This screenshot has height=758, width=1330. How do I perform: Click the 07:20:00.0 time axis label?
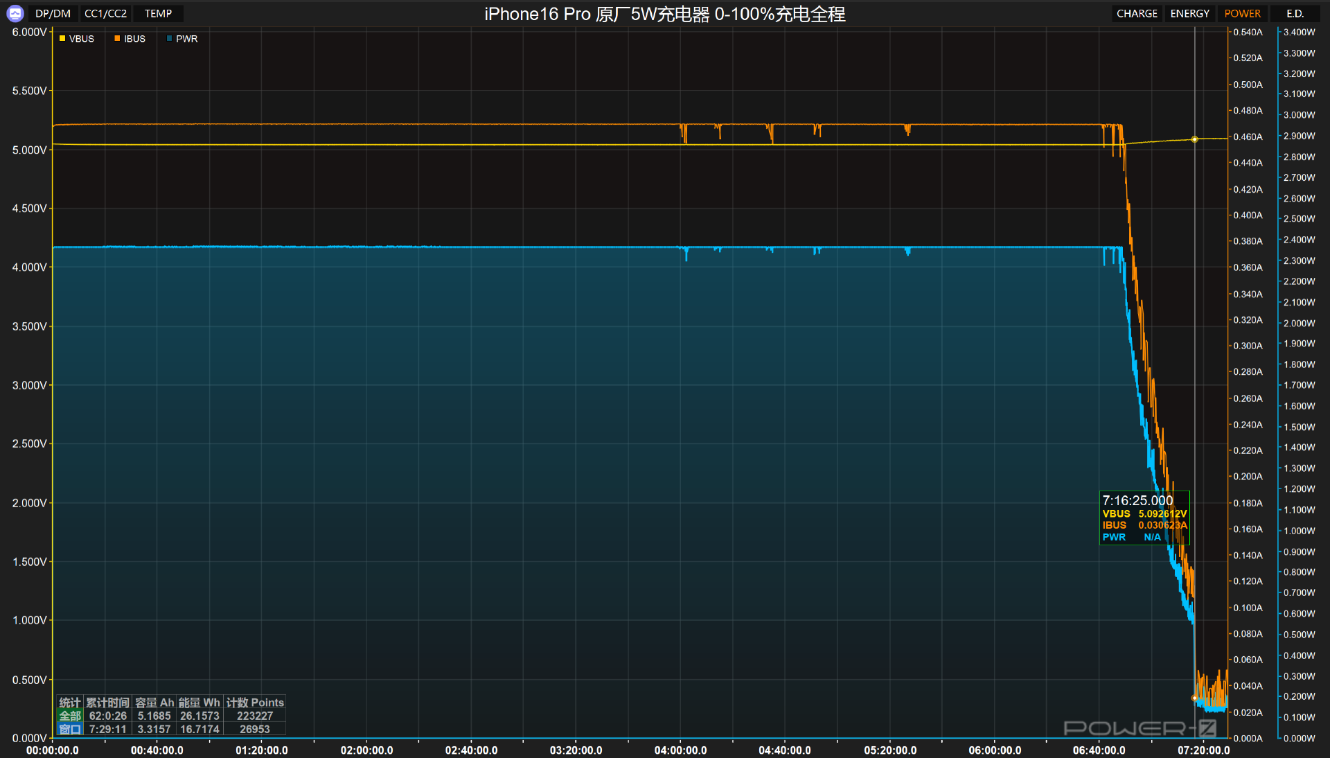1203,750
